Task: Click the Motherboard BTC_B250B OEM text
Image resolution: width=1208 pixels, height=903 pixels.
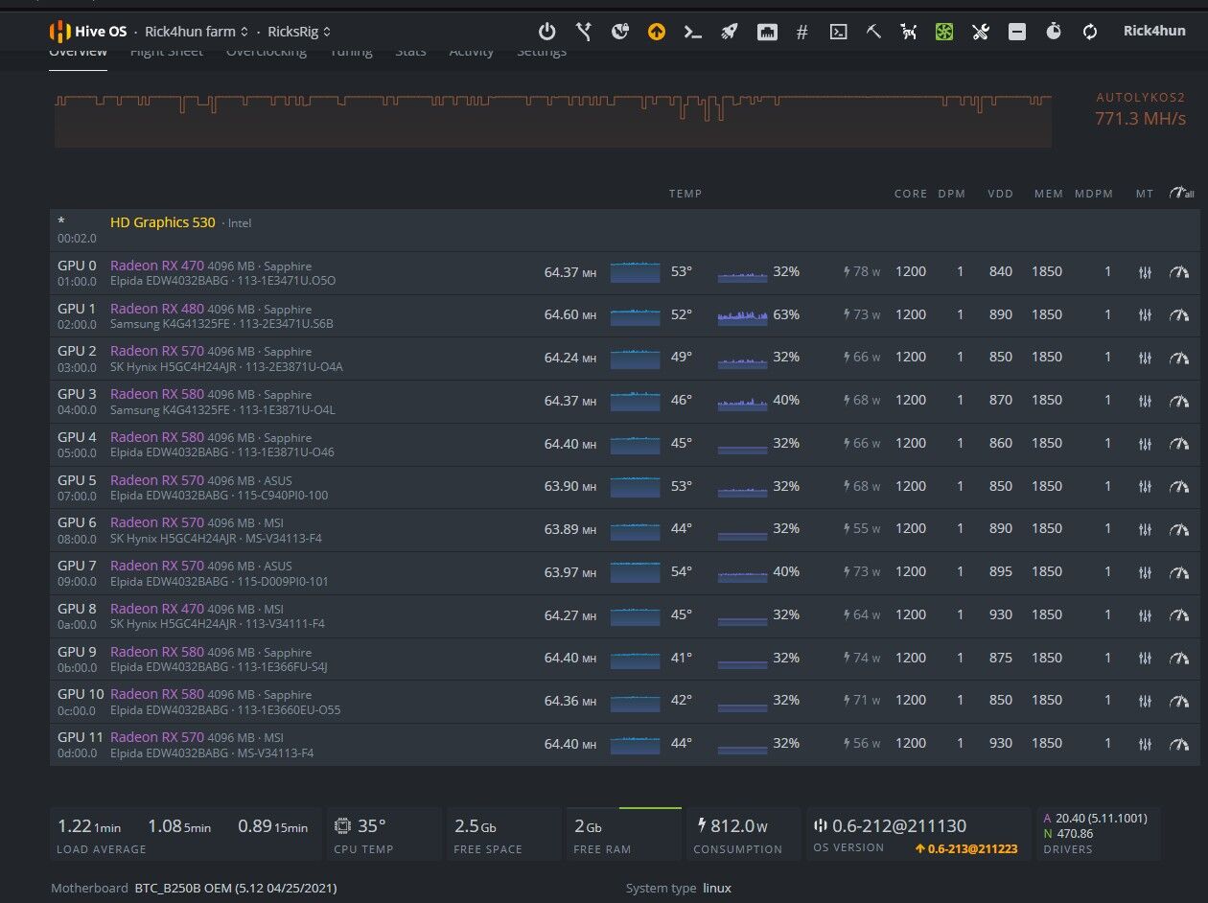Action: [x=194, y=888]
